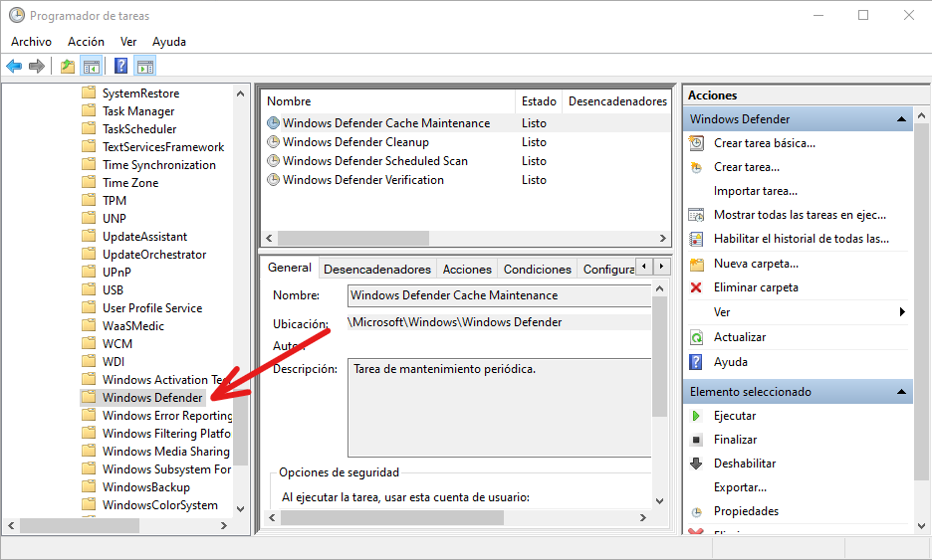Click the Propiedades clock icon
The width and height of the screenshot is (932, 560).
pyautogui.click(x=696, y=512)
